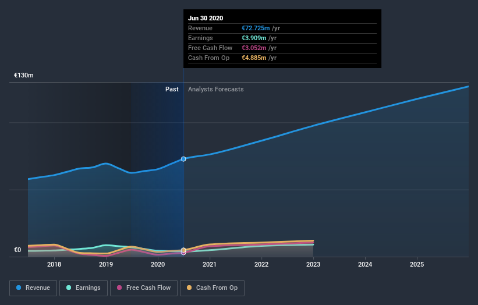Click the 2018 x-axis label

(54, 264)
